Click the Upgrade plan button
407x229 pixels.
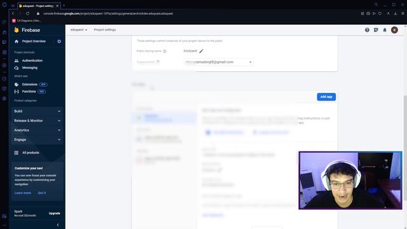54,214
